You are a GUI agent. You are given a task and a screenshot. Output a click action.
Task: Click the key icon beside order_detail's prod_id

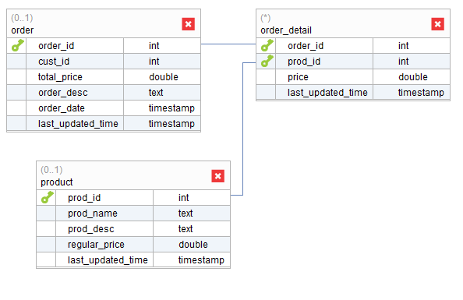coord(267,61)
